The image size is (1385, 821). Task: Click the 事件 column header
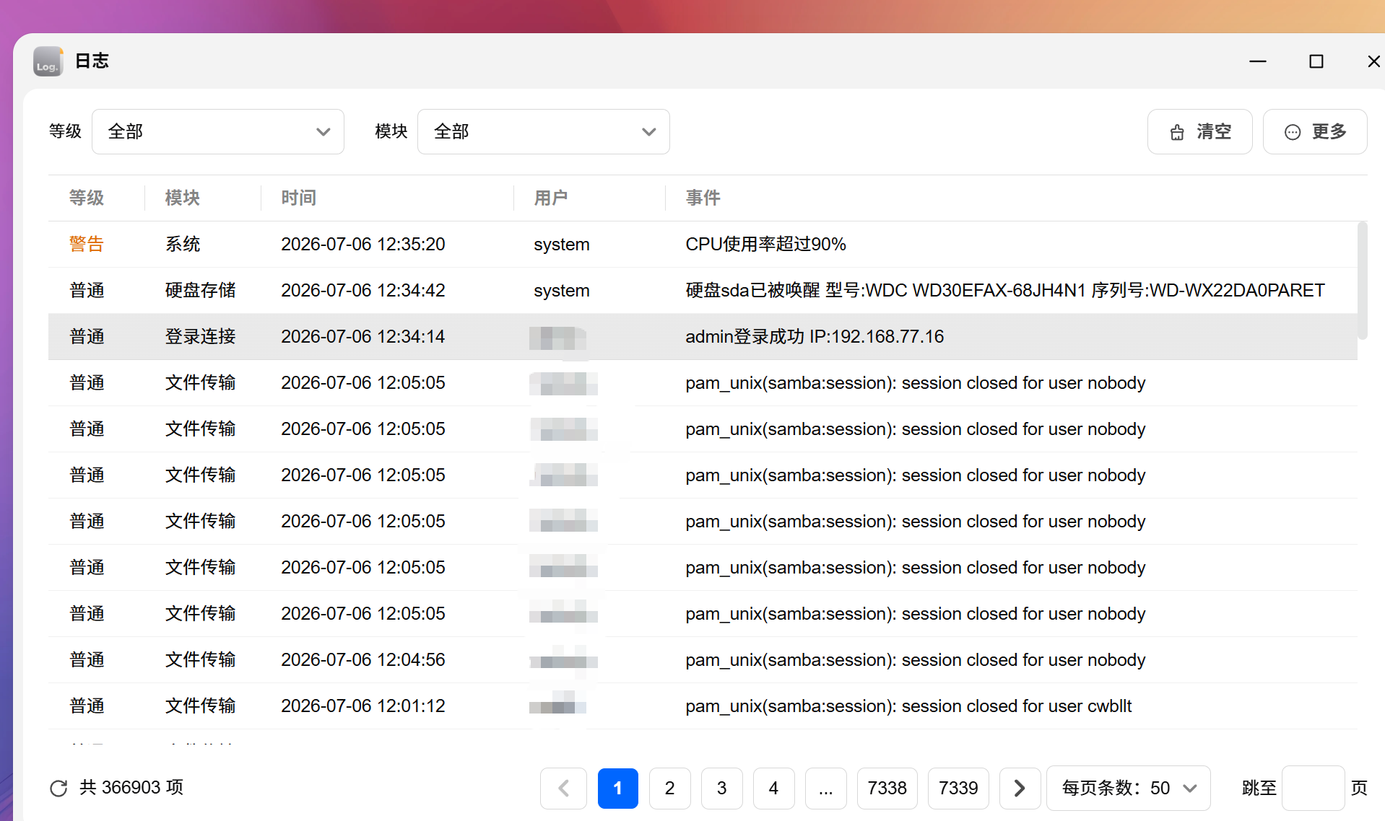pos(703,198)
